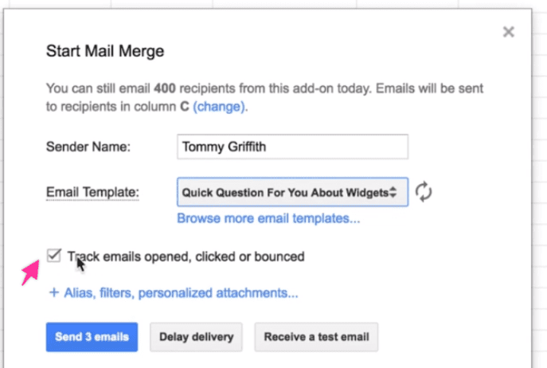Click the spreadsheet cells behind the dialog
Image resolution: width=547 pixels, height=368 pixels.
(540, 174)
